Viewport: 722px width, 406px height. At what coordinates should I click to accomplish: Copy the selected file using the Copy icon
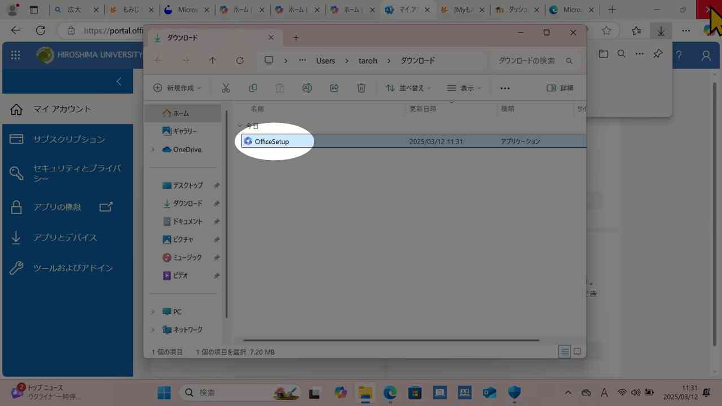coord(253,87)
